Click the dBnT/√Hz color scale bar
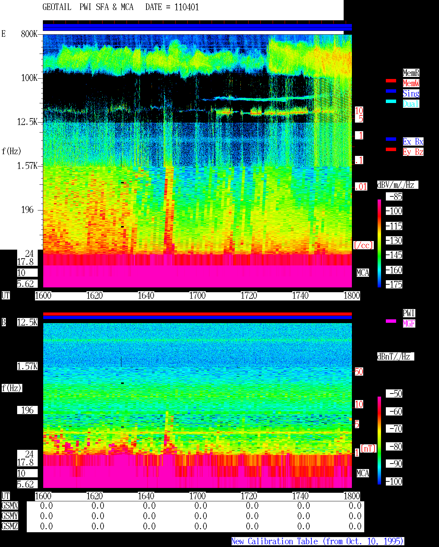This screenshot has height=547, width=439. pyautogui.click(x=379, y=441)
